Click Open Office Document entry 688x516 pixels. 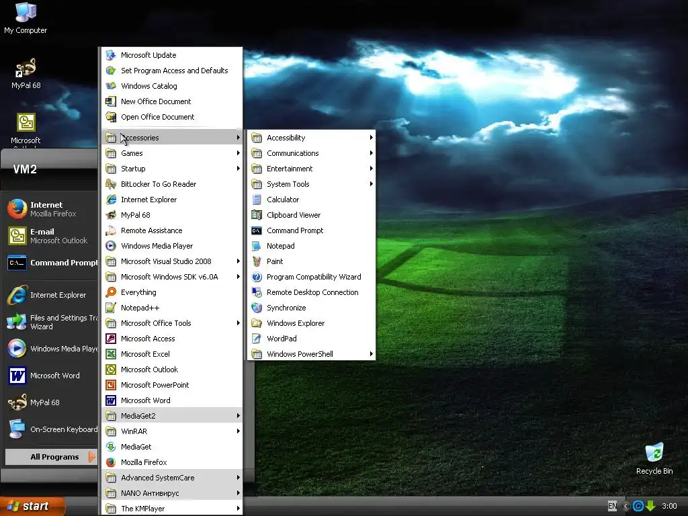[172, 117]
